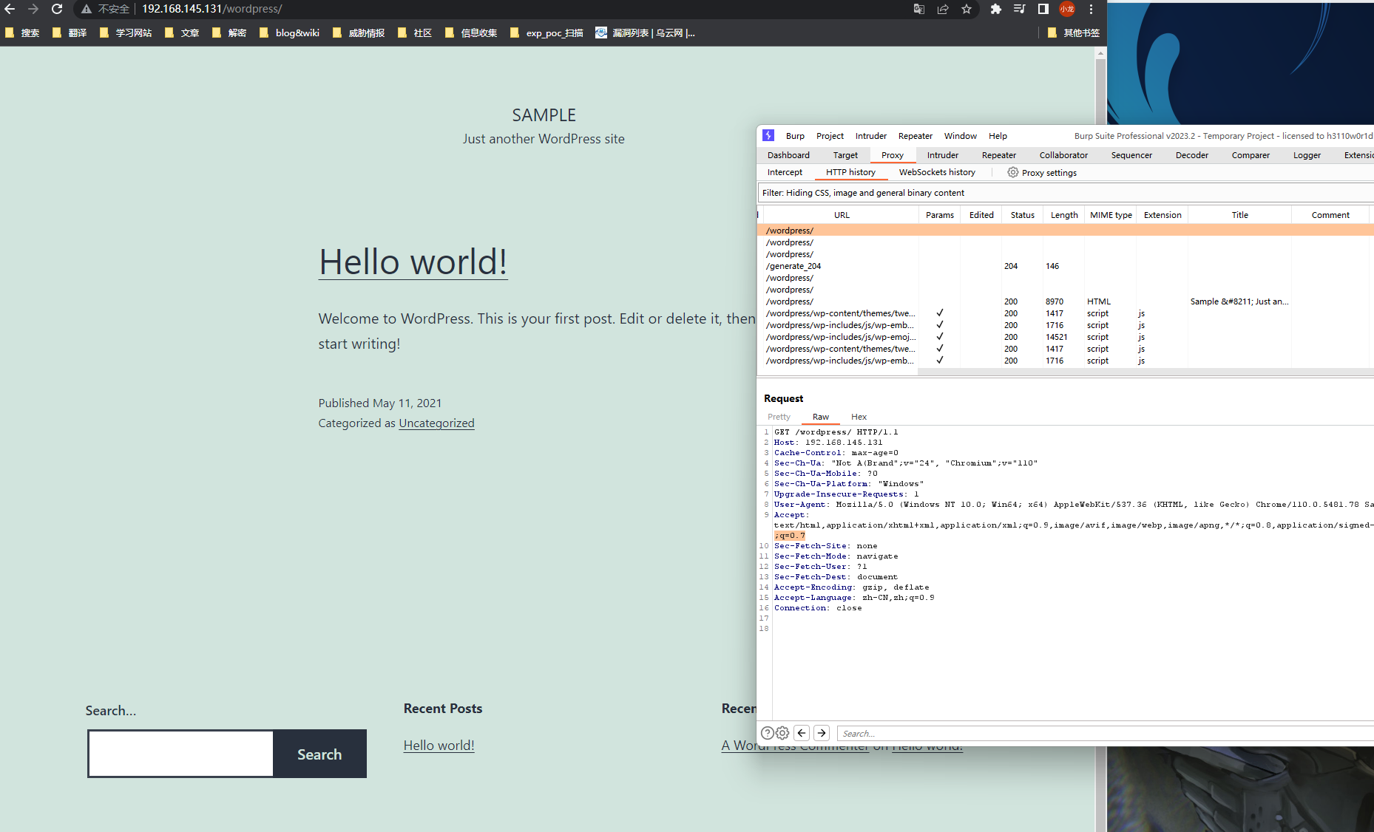
Task: Click the browser page vertical scrollbar
Action: [1100, 439]
